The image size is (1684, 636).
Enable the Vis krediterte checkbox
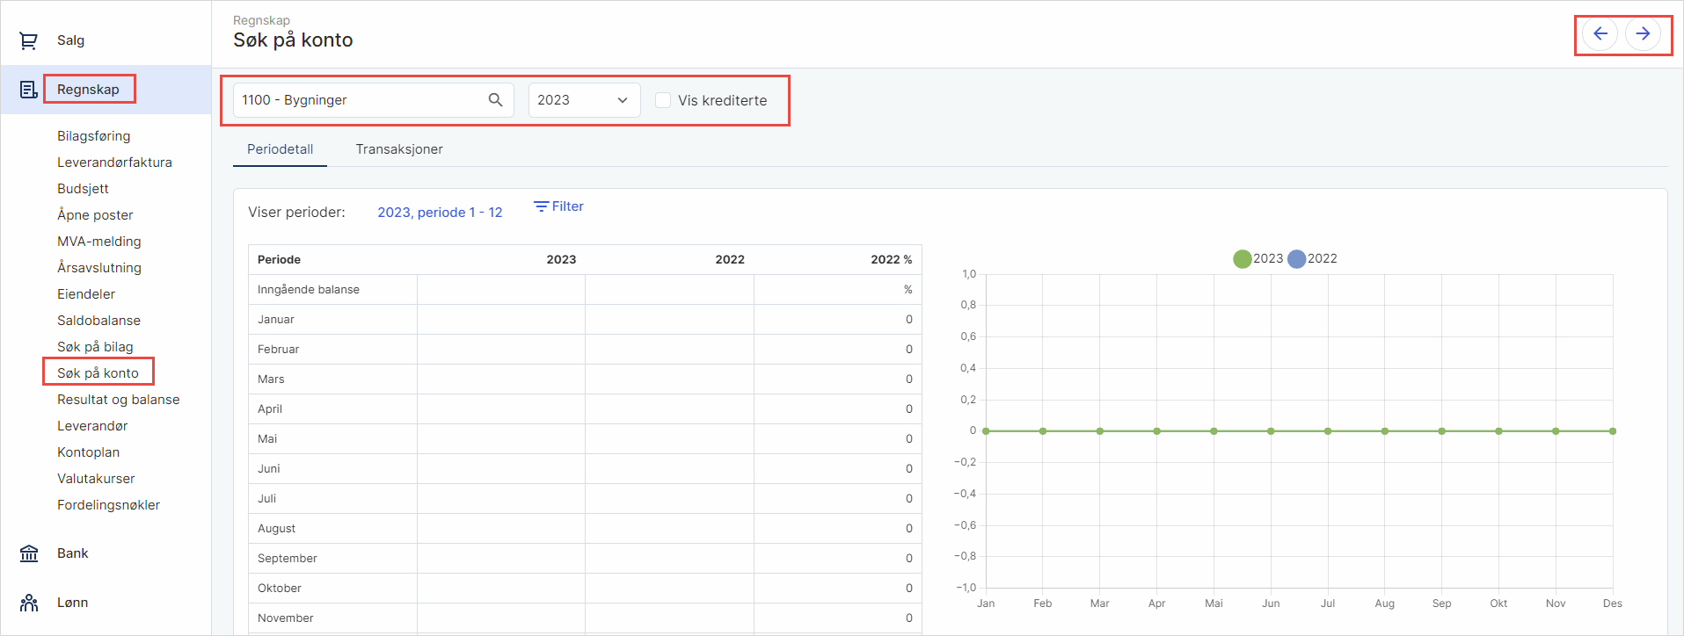tap(663, 100)
